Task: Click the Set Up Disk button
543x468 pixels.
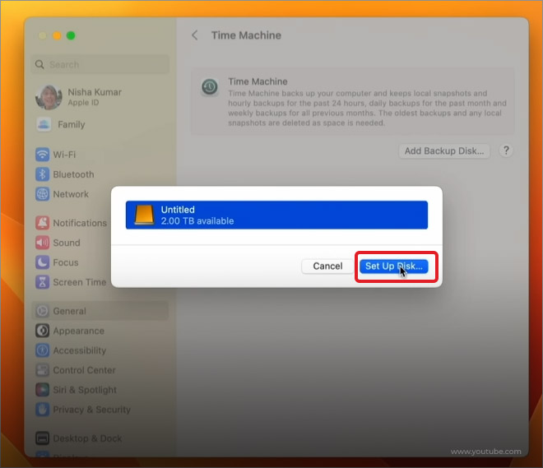Action: click(x=394, y=266)
